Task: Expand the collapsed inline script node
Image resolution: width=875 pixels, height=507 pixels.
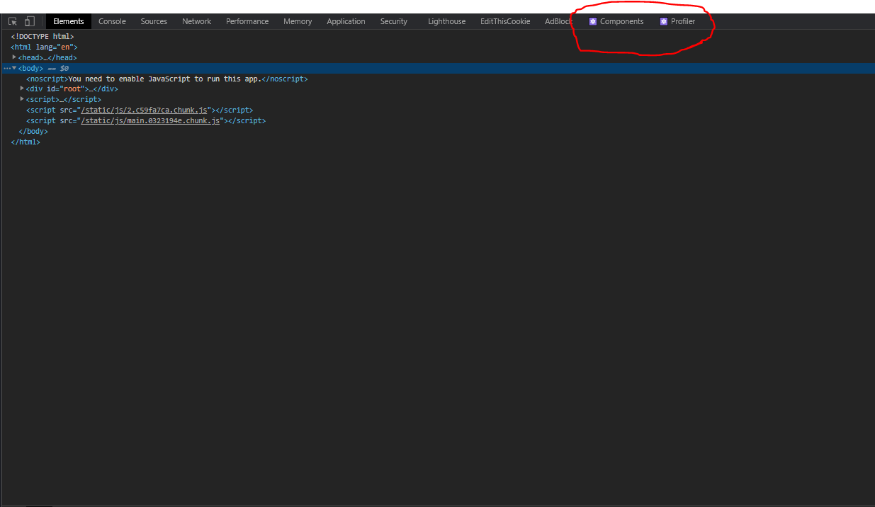Action: pos(22,99)
